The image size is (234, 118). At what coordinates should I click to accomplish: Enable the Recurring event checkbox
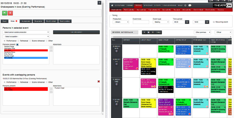[214, 22]
